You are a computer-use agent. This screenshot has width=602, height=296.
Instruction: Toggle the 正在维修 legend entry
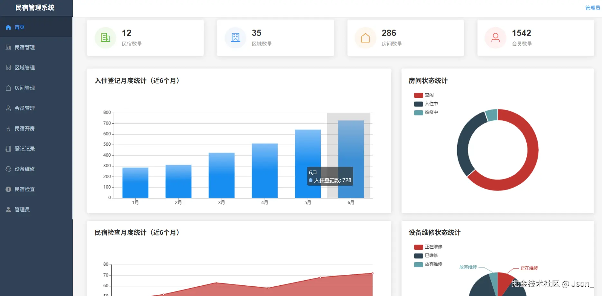point(428,247)
